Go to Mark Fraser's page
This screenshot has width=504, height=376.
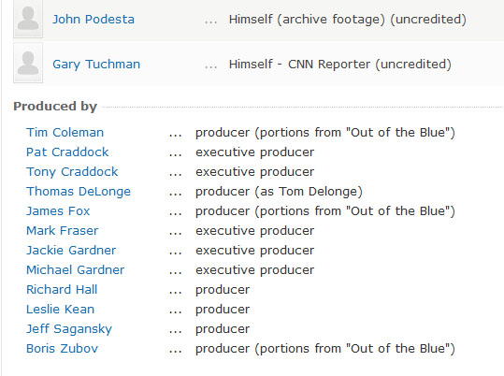tap(63, 231)
